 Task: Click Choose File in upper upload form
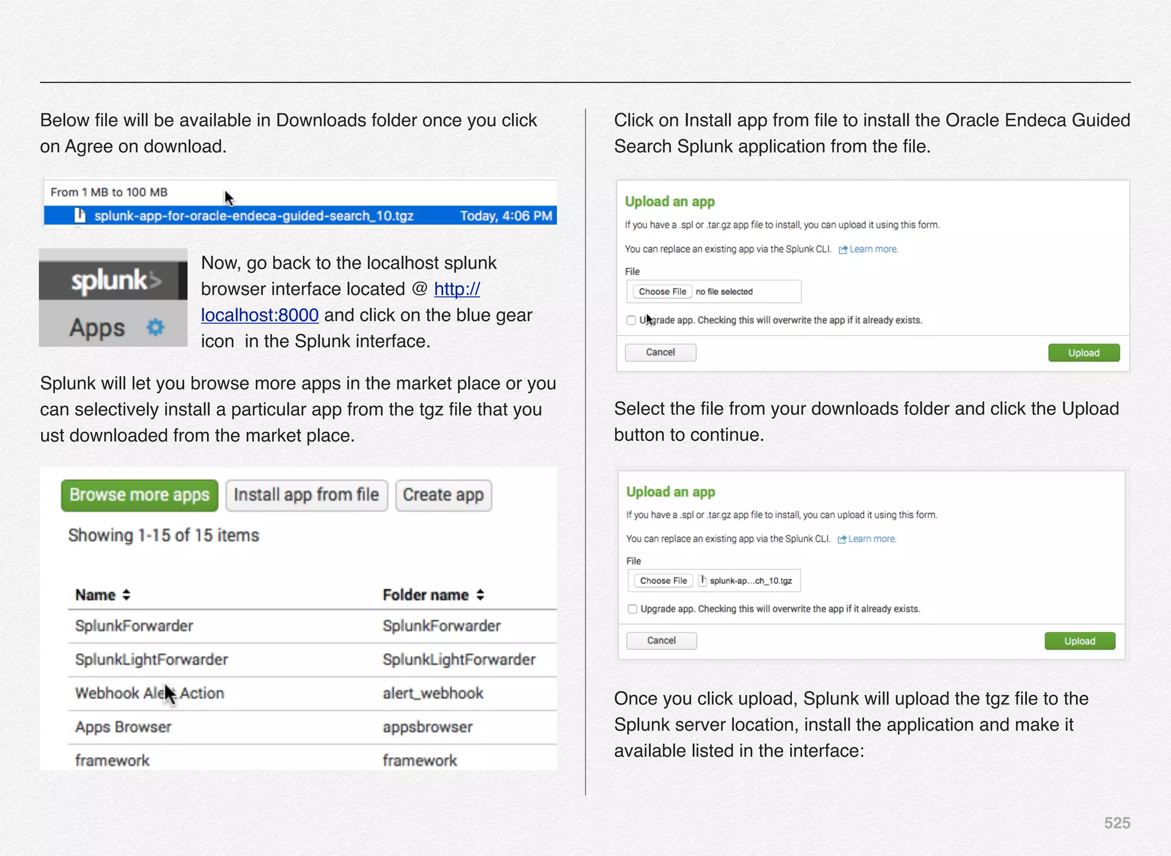[663, 292]
